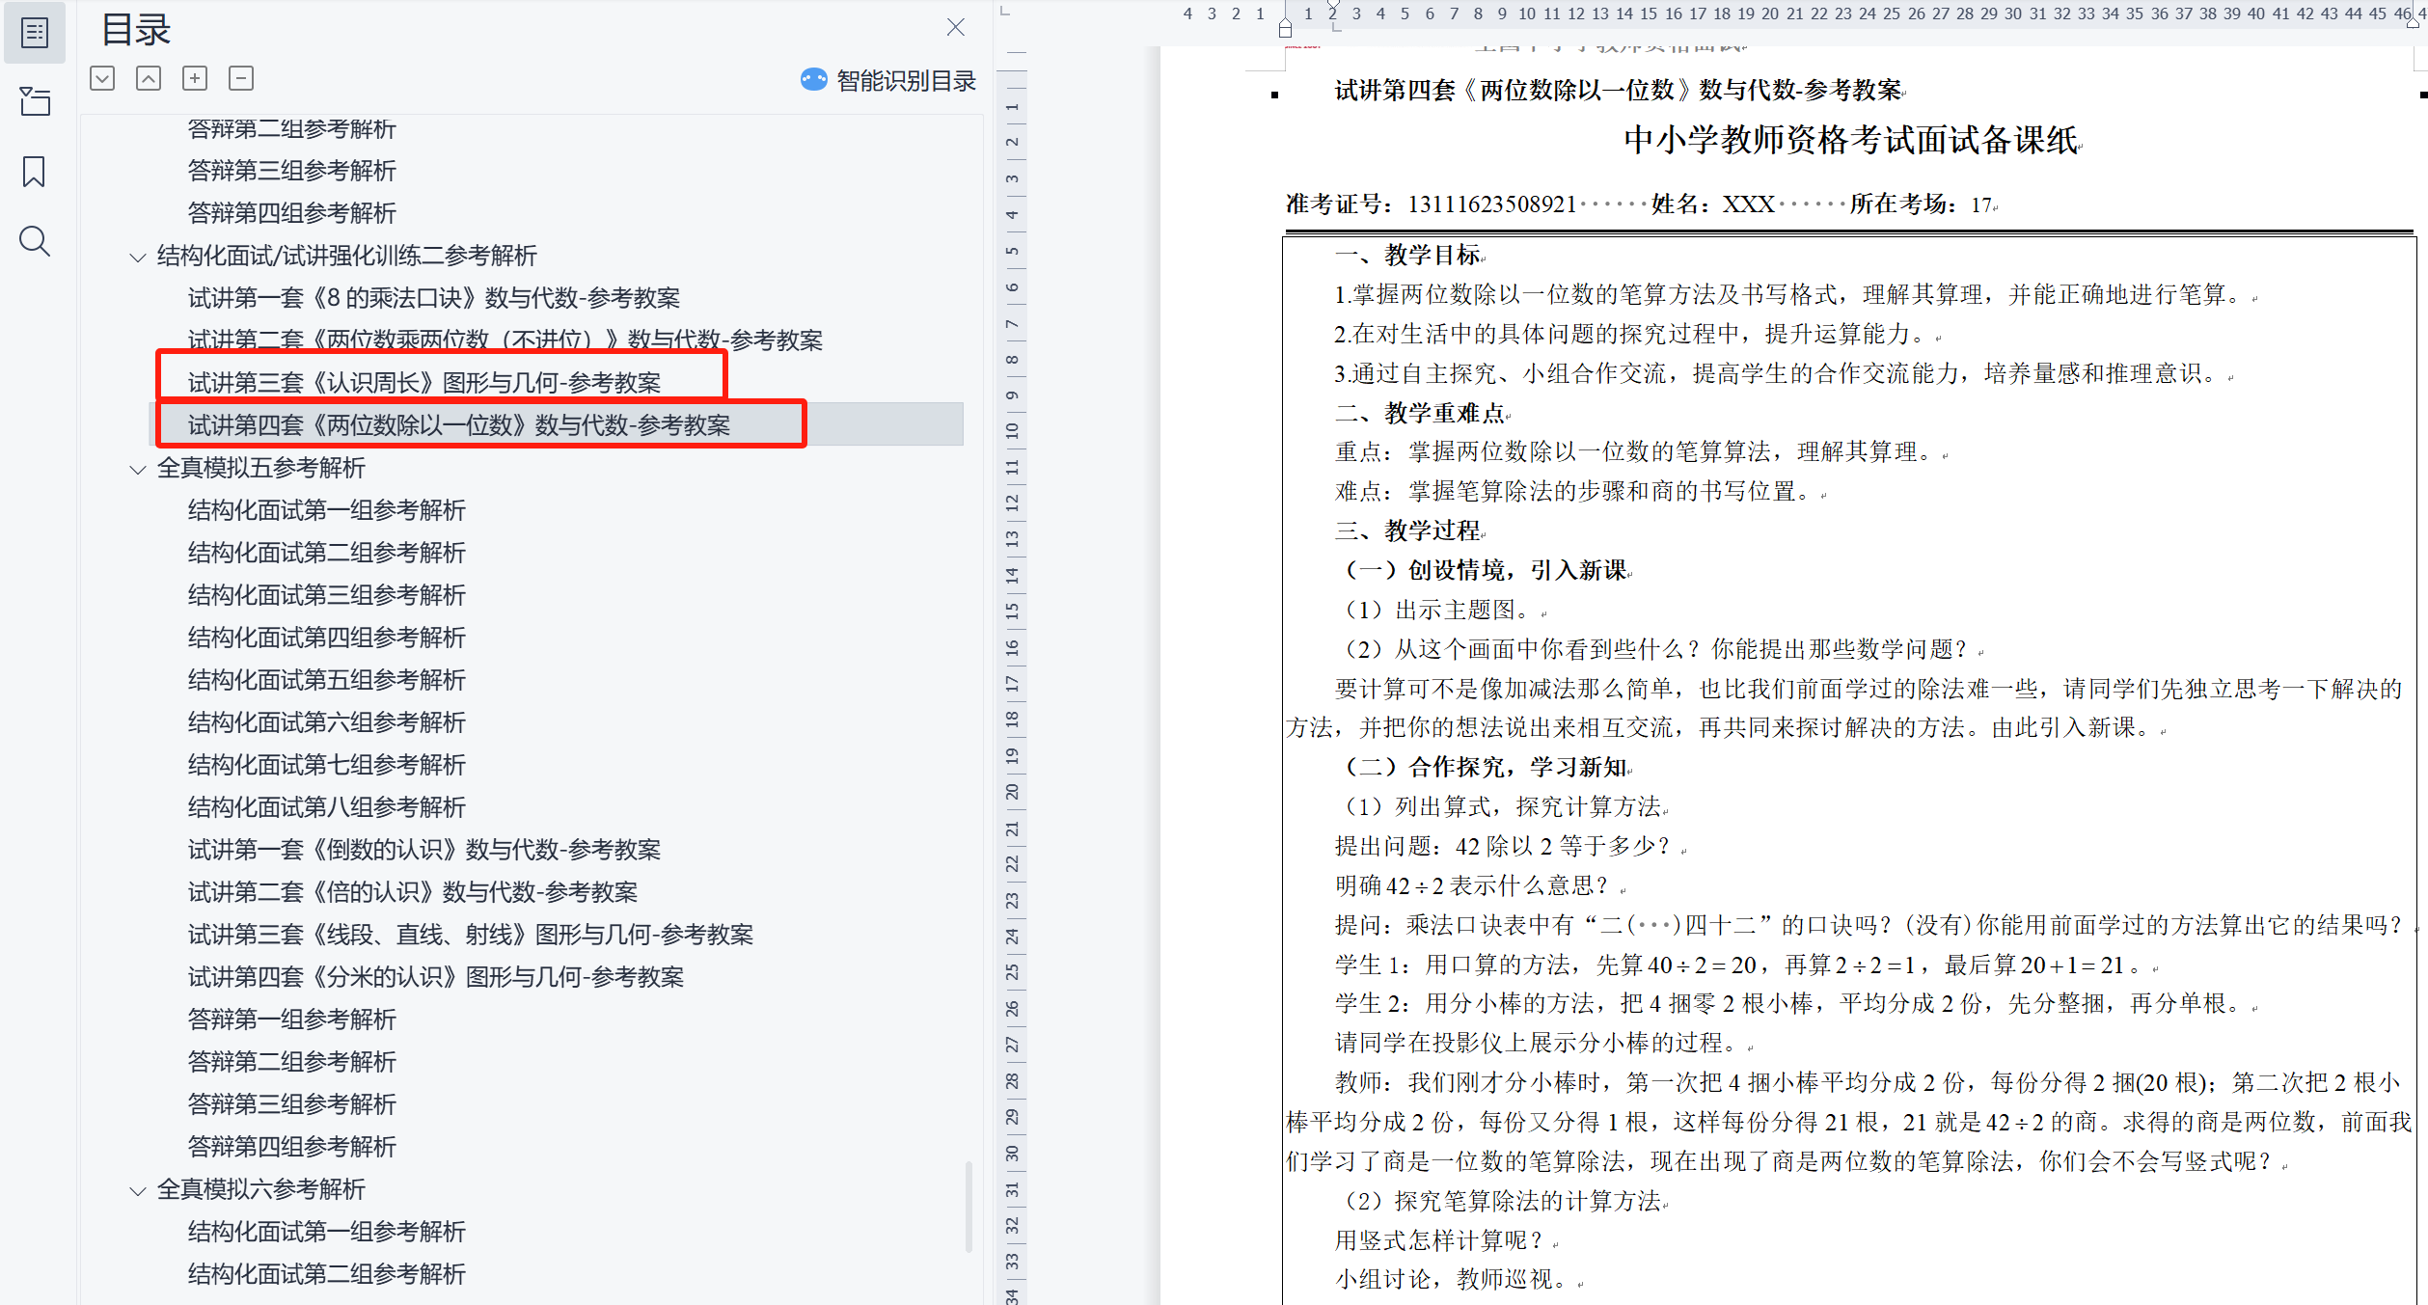Open the outline (目录) sidebar panel icon
Screen dimensions: 2428x1305
coord(35,34)
